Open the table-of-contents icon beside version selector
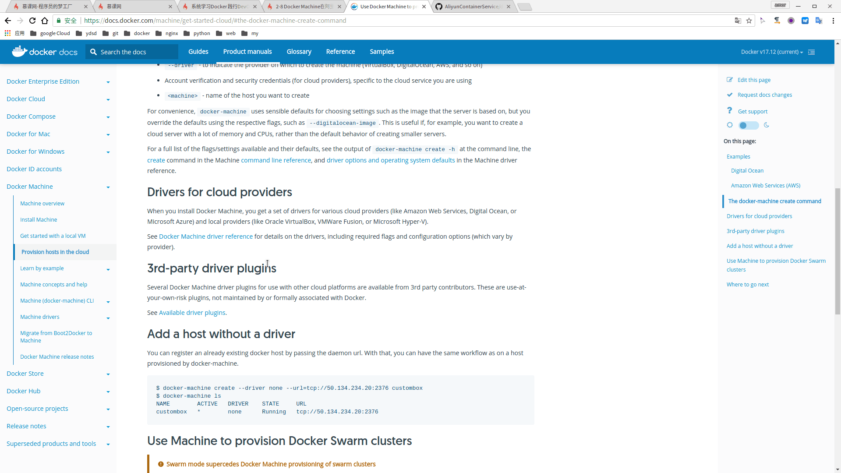 (812, 52)
